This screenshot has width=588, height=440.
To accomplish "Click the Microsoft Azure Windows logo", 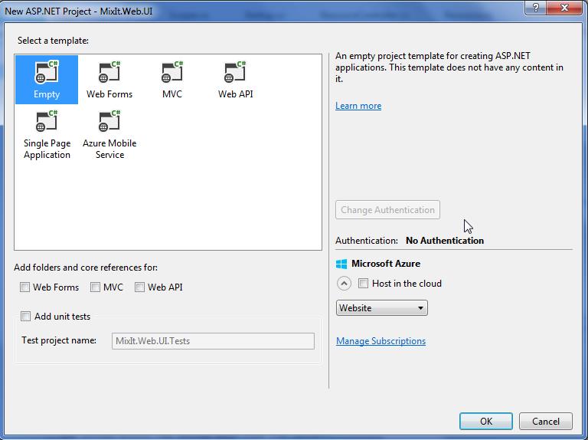I will (x=341, y=264).
